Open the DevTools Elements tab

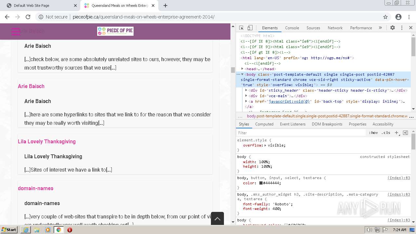[x=270, y=28]
